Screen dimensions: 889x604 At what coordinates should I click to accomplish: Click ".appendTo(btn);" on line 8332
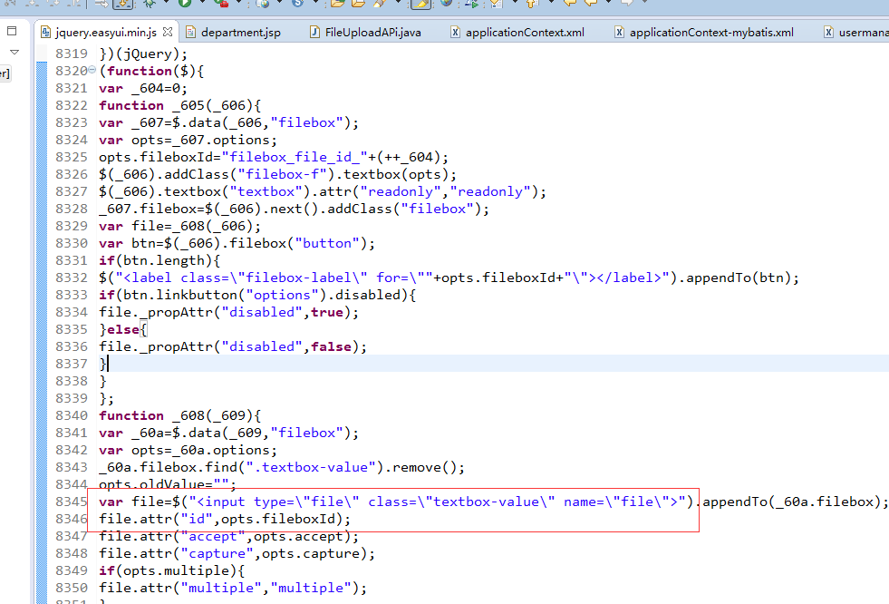click(739, 278)
